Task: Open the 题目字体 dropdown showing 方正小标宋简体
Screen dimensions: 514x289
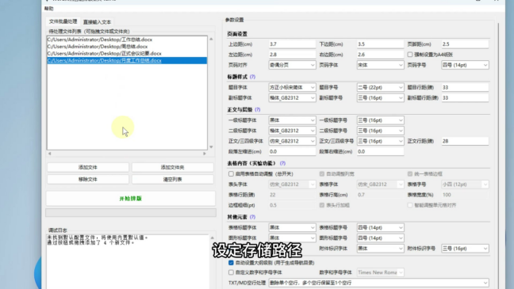Action: click(292, 87)
